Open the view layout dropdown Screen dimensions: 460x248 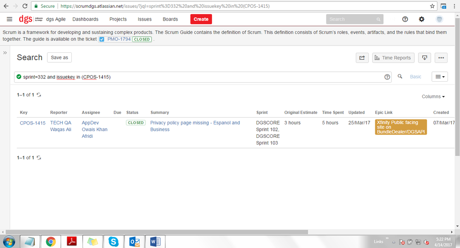pos(439,77)
